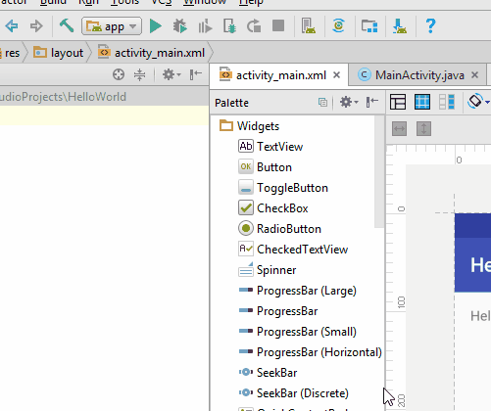Select plain SeekBar in the Palette
Image resolution: width=491 pixels, height=411 pixels.
[x=268, y=373]
